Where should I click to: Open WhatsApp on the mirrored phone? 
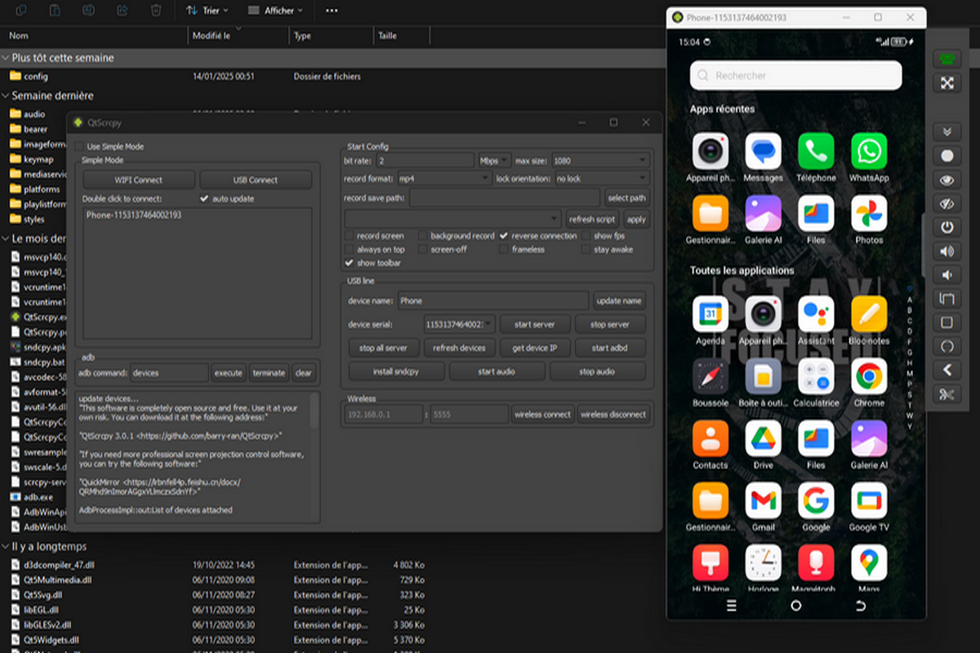click(x=868, y=152)
